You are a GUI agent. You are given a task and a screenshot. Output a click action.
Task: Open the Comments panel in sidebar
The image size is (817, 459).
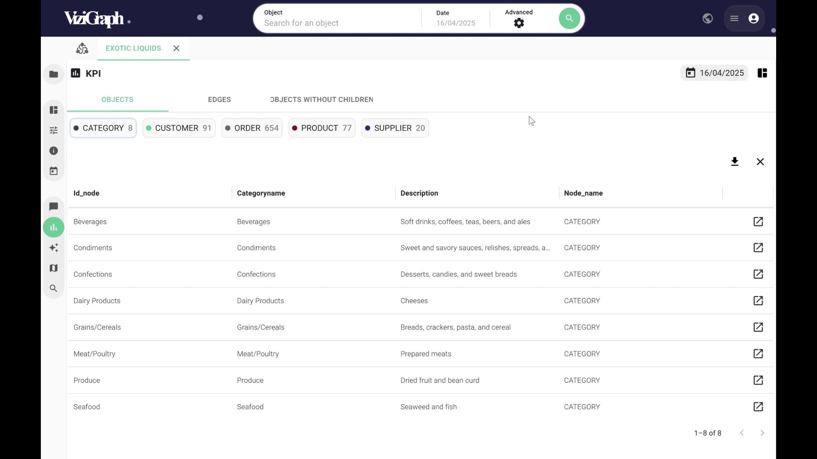pyautogui.click(x=54, y=207)
